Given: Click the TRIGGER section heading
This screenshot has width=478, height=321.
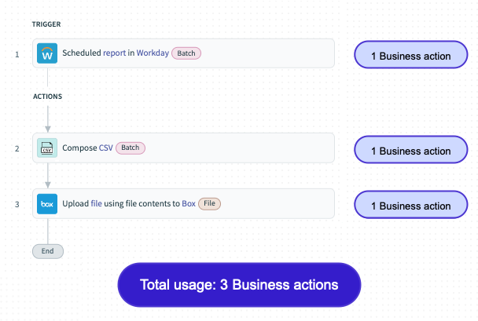Looking at the screenshot, I should pyautogui.click(x=46, y=24).
